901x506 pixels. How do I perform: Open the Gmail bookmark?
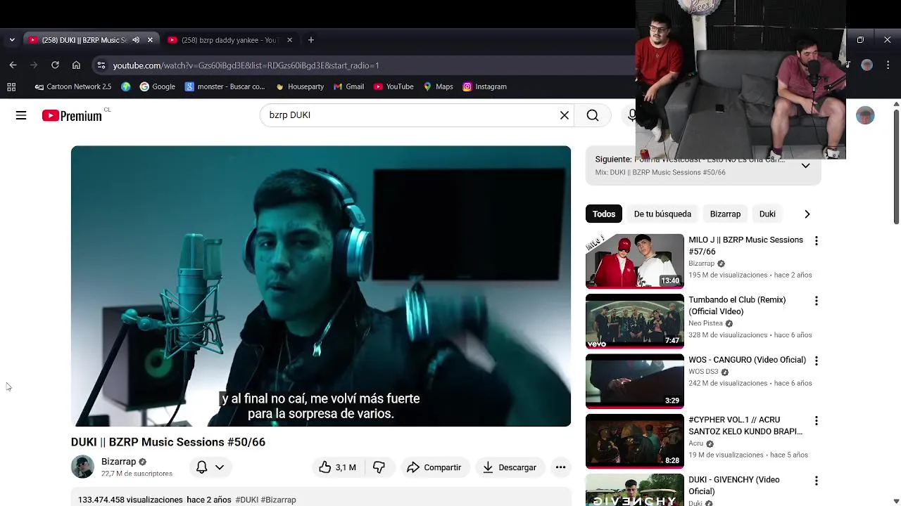tap(349, 86)
